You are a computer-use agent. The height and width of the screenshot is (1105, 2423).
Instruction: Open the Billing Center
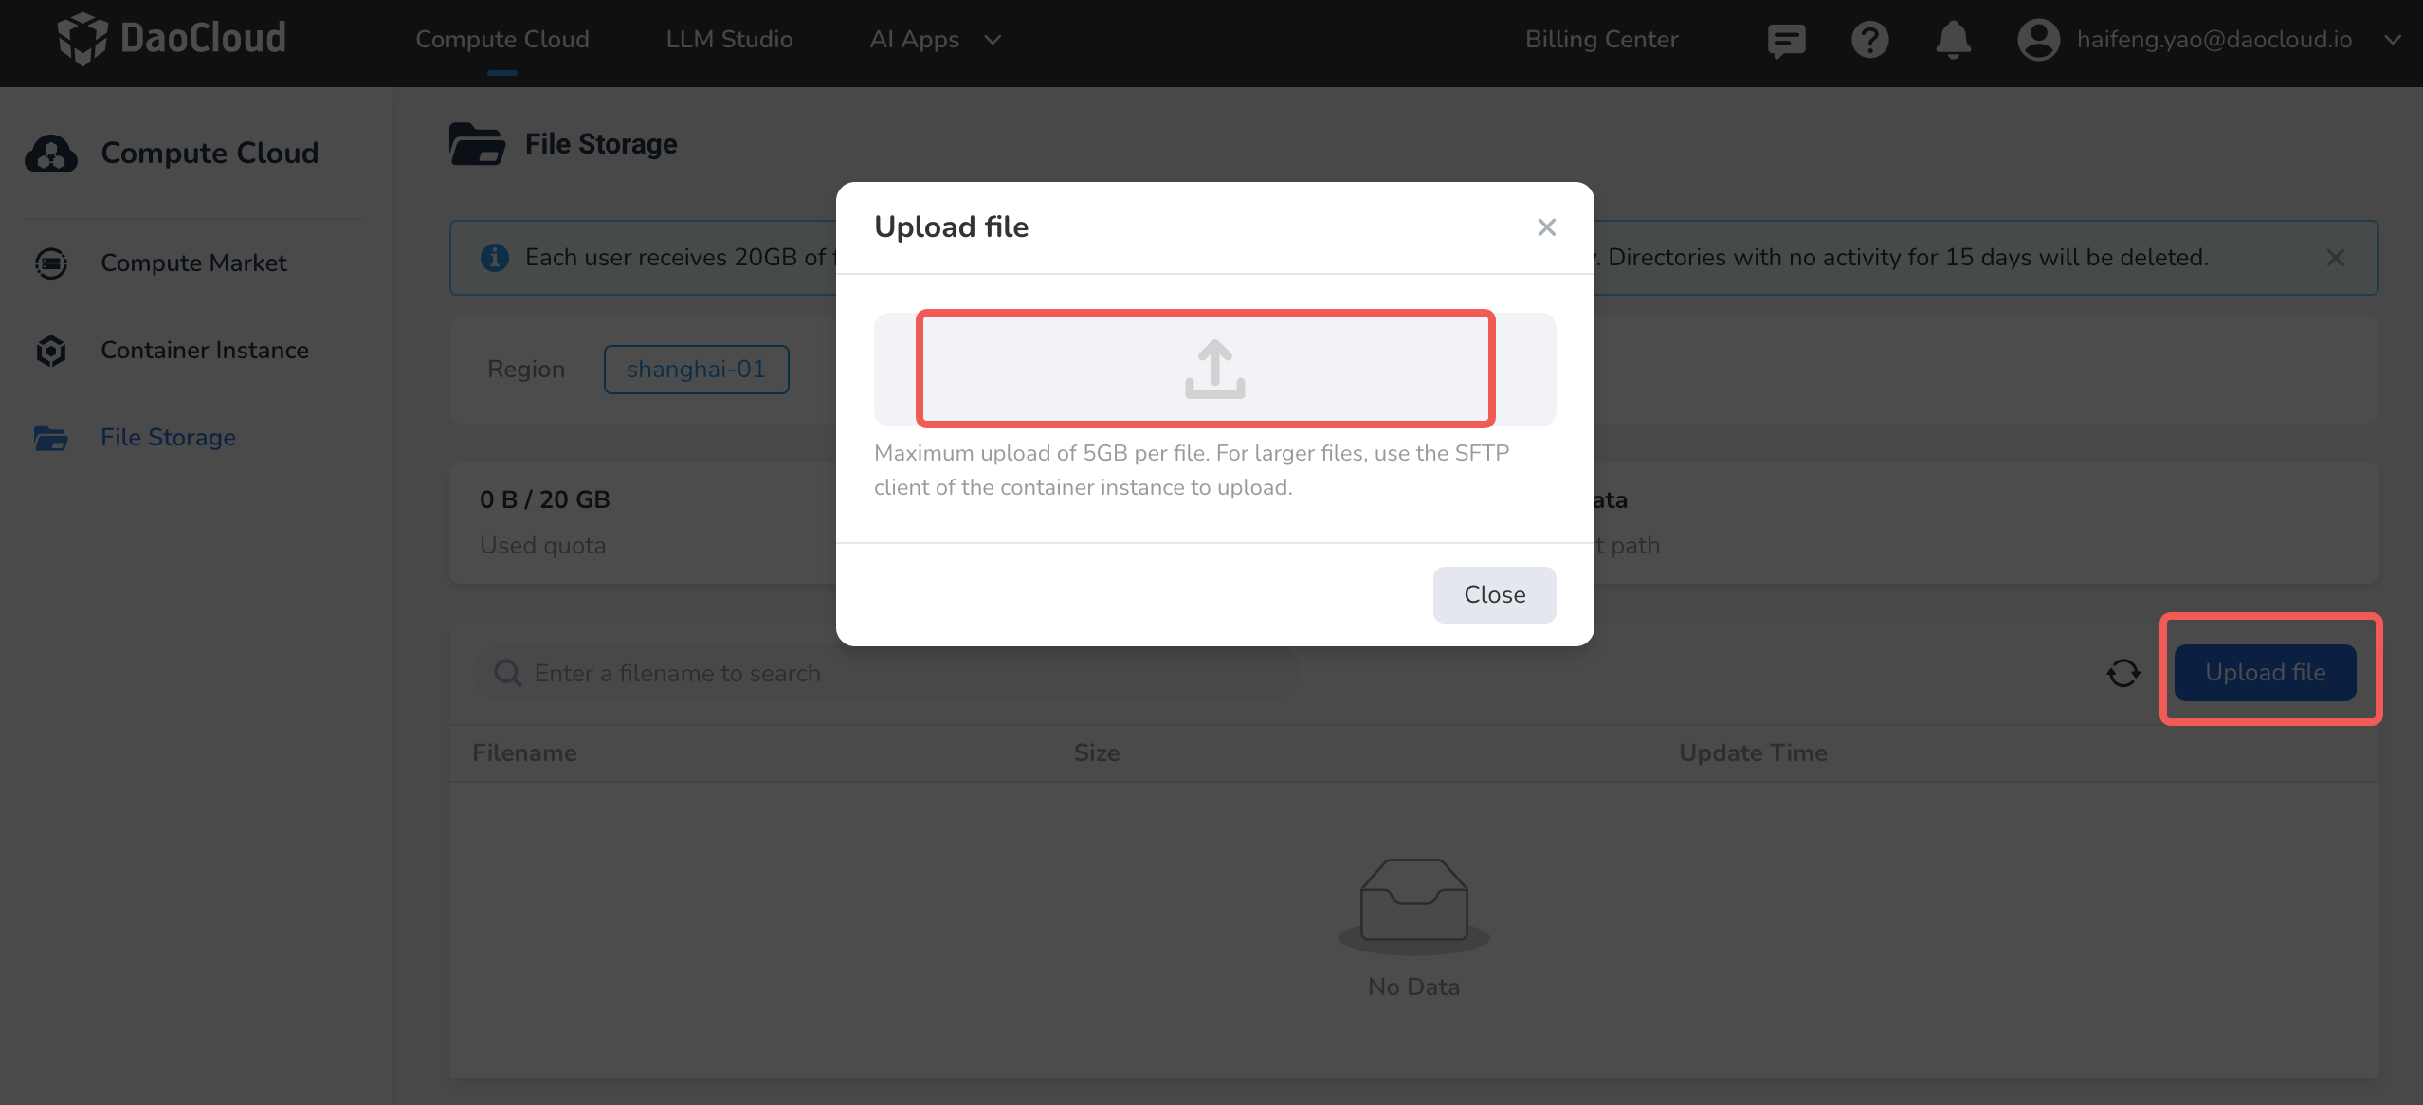click(1601, 39)
